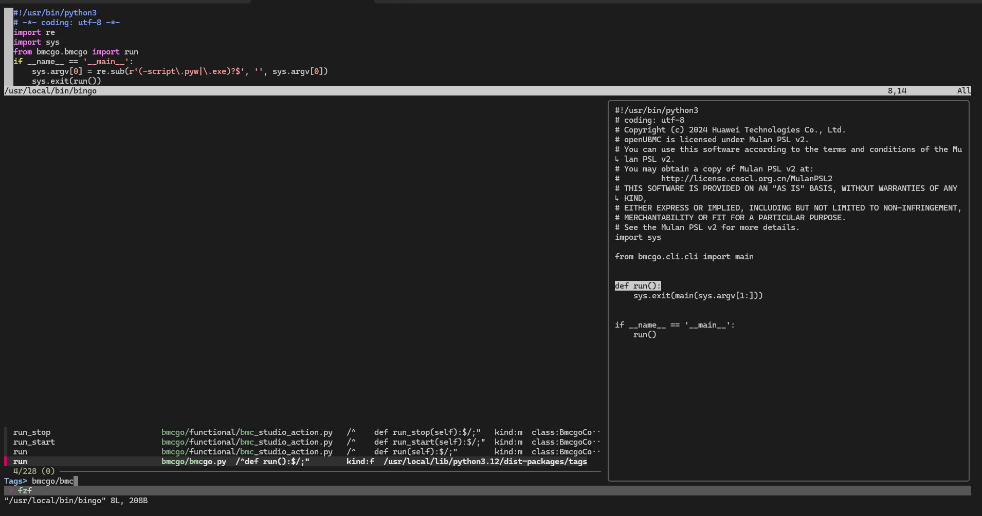Click the wrap arrow before 'lan PSL v2.'
The image size is (982, 516).
617,159
